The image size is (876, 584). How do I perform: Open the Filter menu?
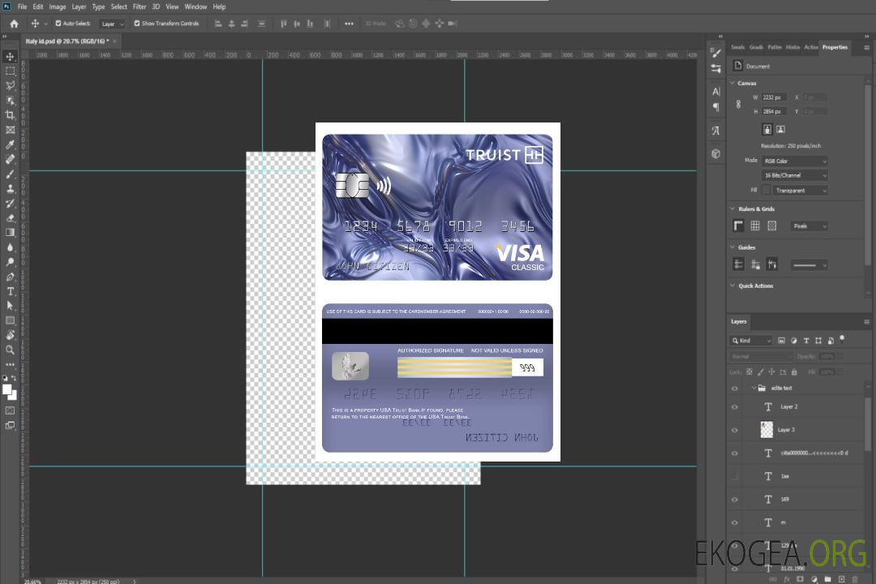(x=140, y=6)
